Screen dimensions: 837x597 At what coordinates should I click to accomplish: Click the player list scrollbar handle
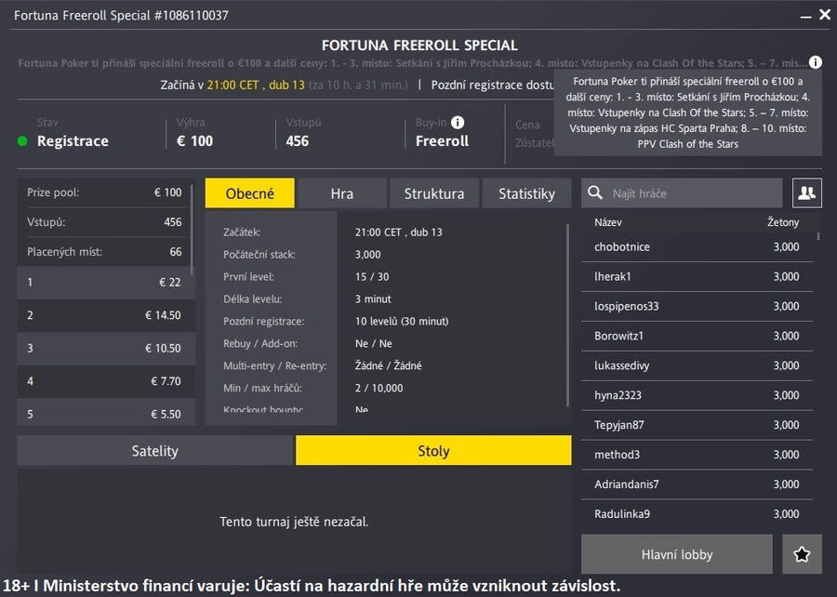pos(818,236)
